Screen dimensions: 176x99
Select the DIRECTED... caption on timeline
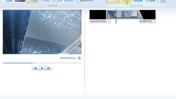(147, 21)
